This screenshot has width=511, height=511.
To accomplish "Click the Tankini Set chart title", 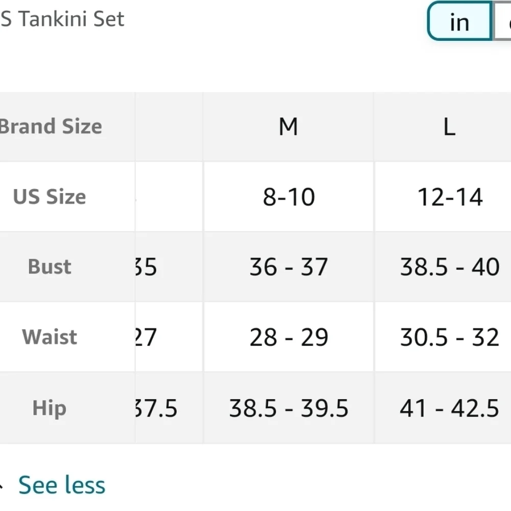I will click(62, 19).
